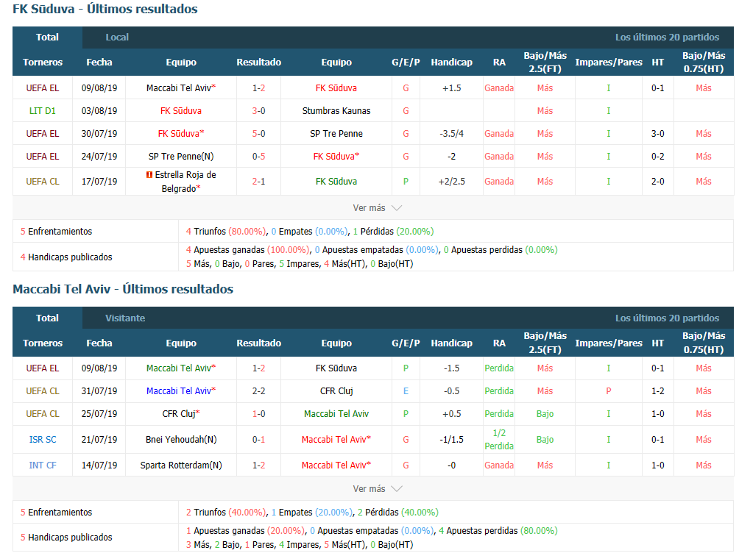Click the 0-1 result for Bnei Yehoudah
Image resolution: width=739 pixels, height=553 pixels.
[259, 440]
